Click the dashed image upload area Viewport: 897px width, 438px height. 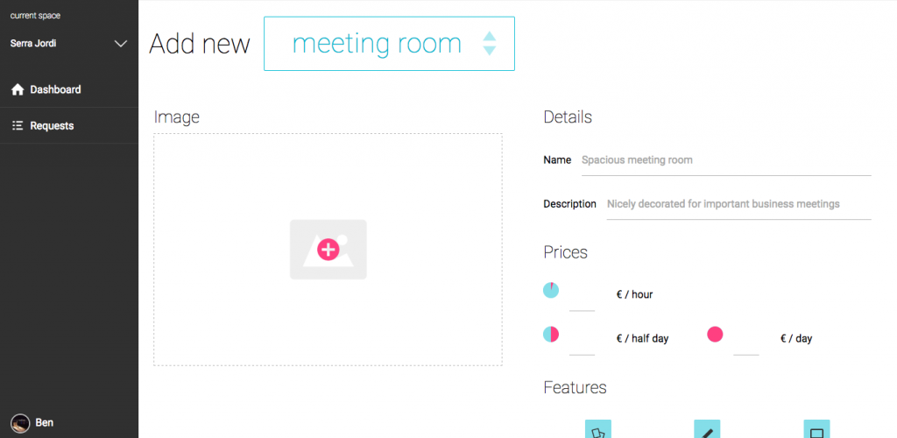[328, 250]
